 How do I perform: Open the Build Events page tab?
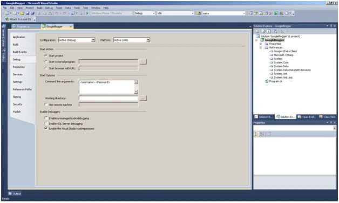tap(19, 52)
